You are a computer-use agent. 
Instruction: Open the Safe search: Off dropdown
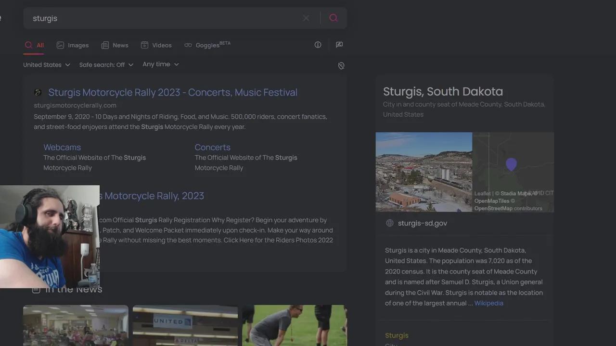106,65
